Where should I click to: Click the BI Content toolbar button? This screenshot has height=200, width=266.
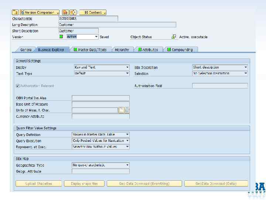coord(93,12)
